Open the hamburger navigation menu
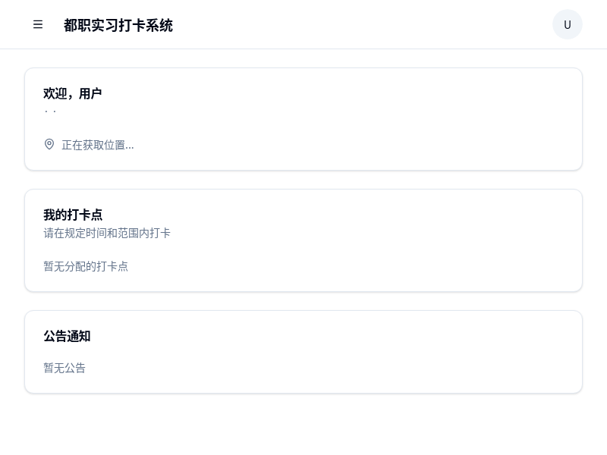The image size is (607, 455). [x=38, y=25]
